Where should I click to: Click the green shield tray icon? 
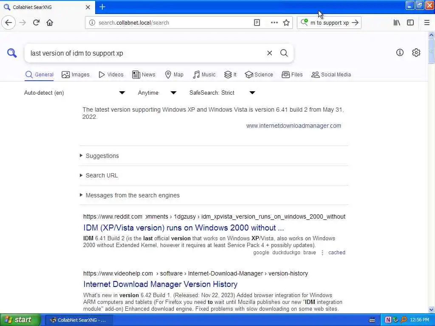[395, 320]
